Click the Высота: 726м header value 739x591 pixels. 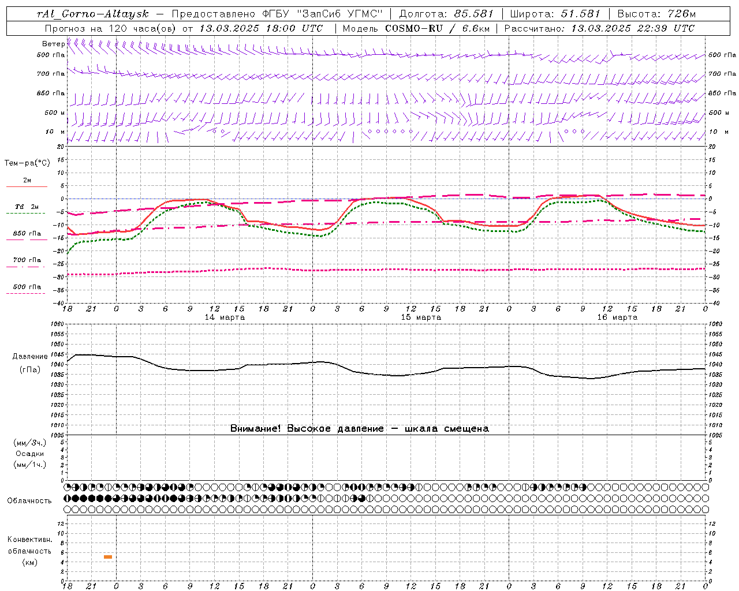click(x=656, y=14)
